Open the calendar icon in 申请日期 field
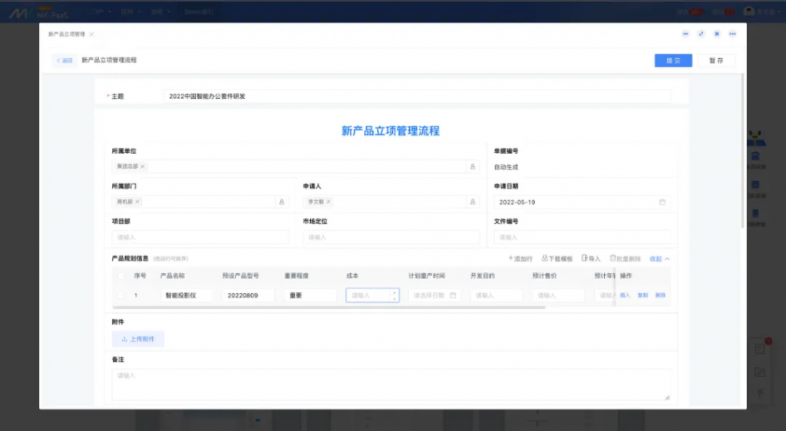Image resolution: width=786 pixels, height=431 pixels. (662, 202)
